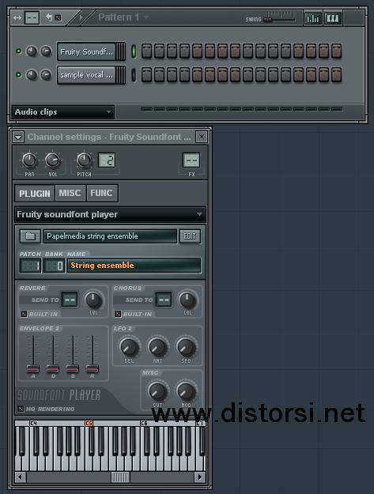Click the chorus LVL knob
374x494 pixels.
pyautogui.click(x=187, y=300)
